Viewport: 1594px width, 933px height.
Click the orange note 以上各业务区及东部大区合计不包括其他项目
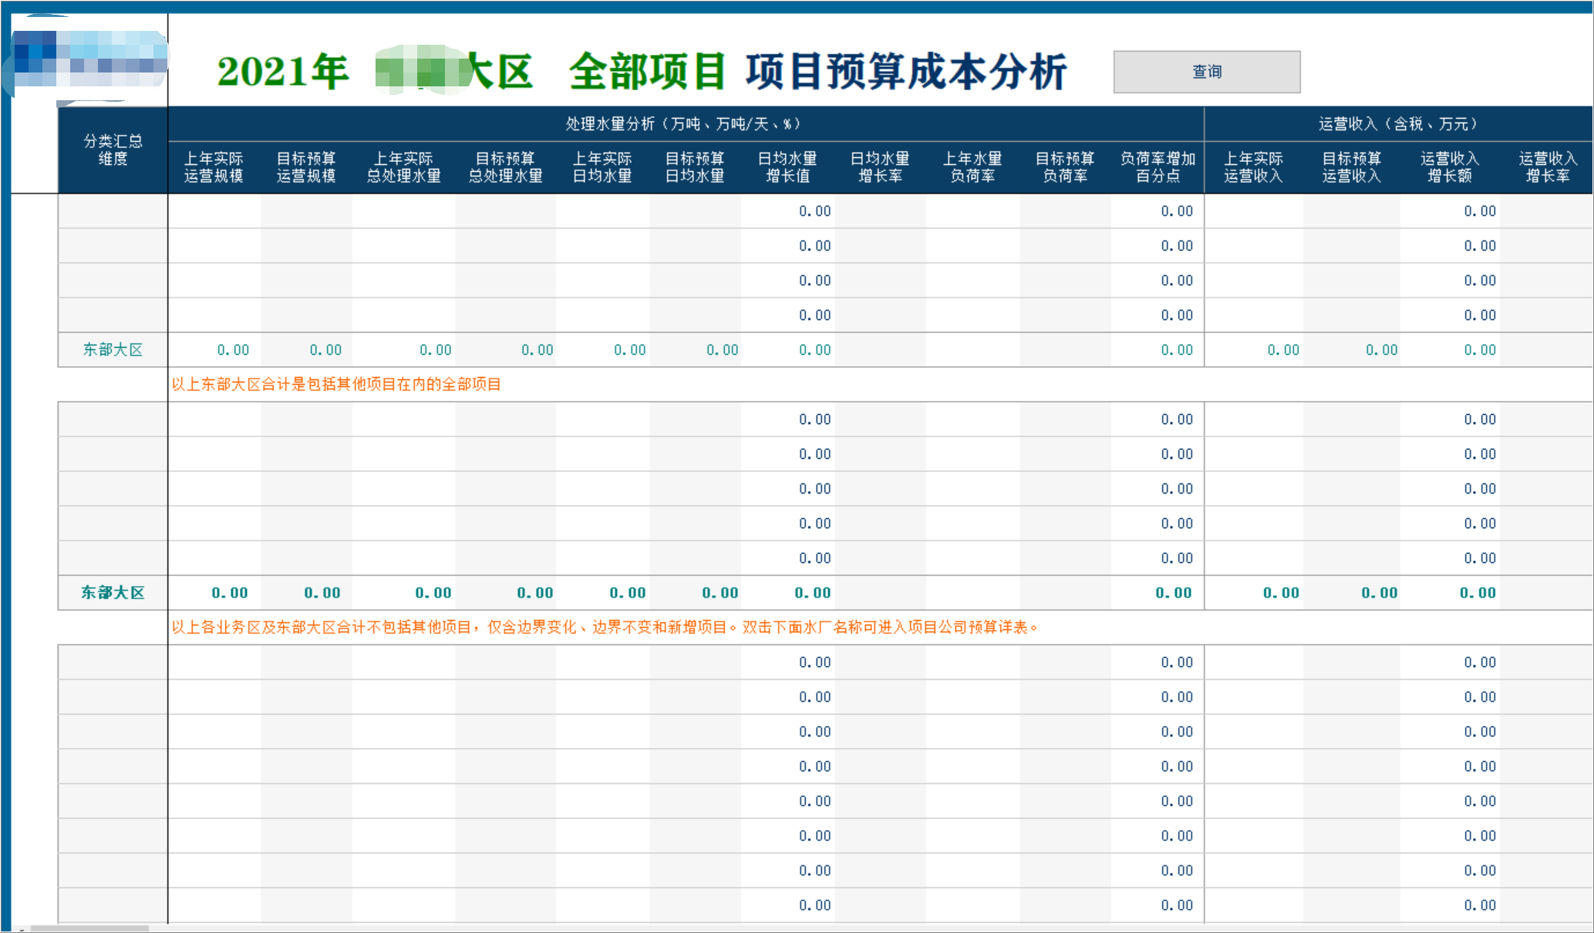coord(605,628)
